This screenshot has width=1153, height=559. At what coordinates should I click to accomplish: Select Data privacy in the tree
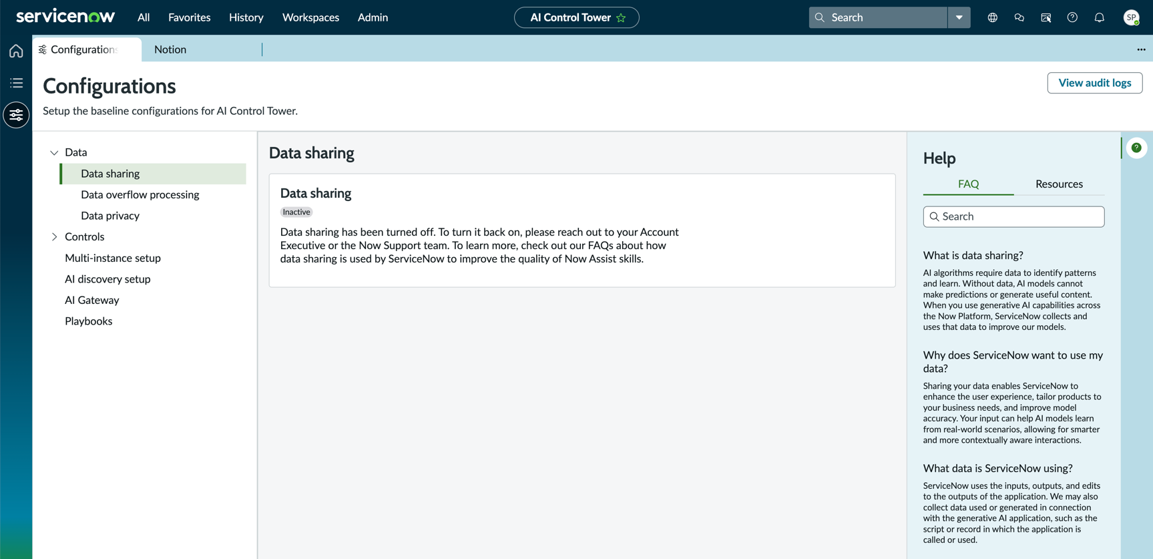pos(110,216)
